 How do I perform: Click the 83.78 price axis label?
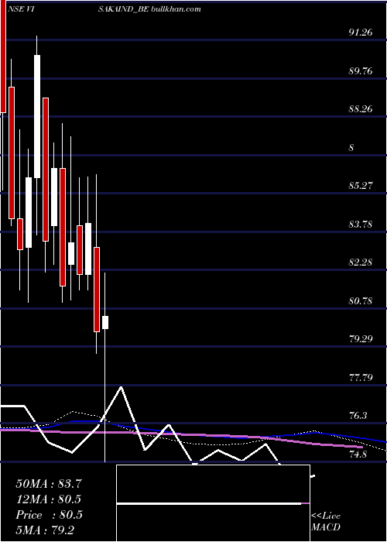click(361, 225)
